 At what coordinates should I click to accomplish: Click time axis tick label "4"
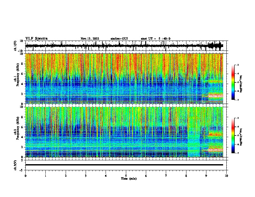click(x=106, y=176)
